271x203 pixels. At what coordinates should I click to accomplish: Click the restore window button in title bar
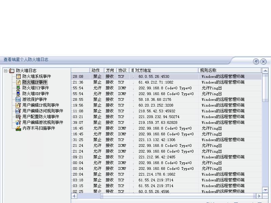(x=256, y=62)
